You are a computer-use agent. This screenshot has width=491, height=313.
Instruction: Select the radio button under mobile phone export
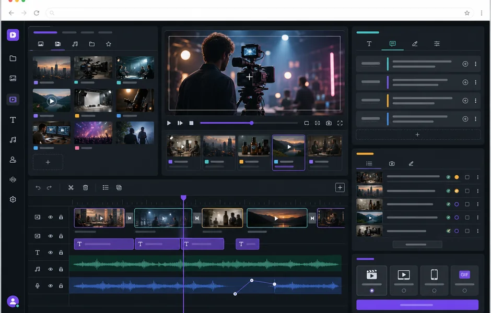pos(434,291)
